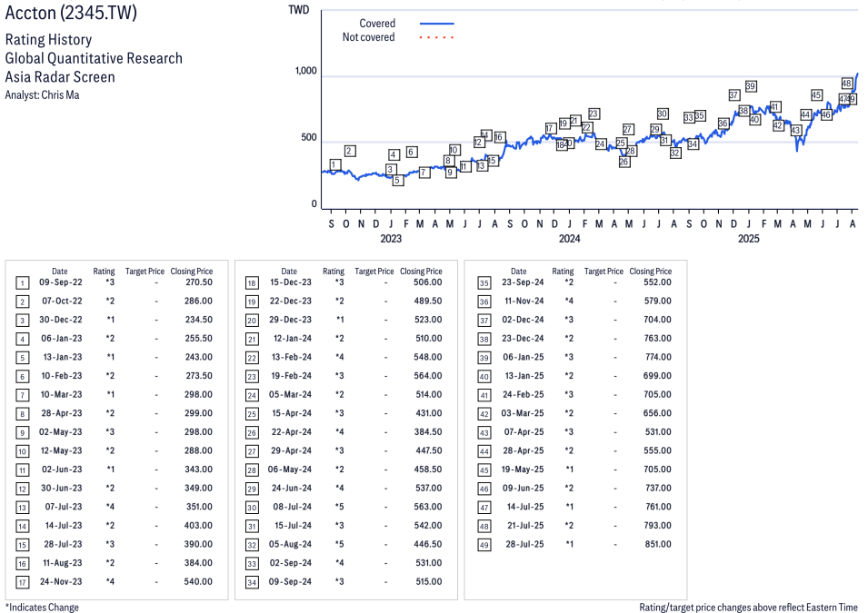Click chart marker 27 on the chart
This screenshot has width=868, height=613.
pos(628,130)
